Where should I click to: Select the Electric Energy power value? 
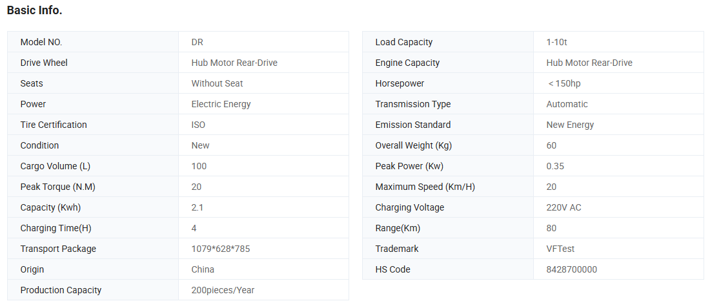click(x=221, y=104)
